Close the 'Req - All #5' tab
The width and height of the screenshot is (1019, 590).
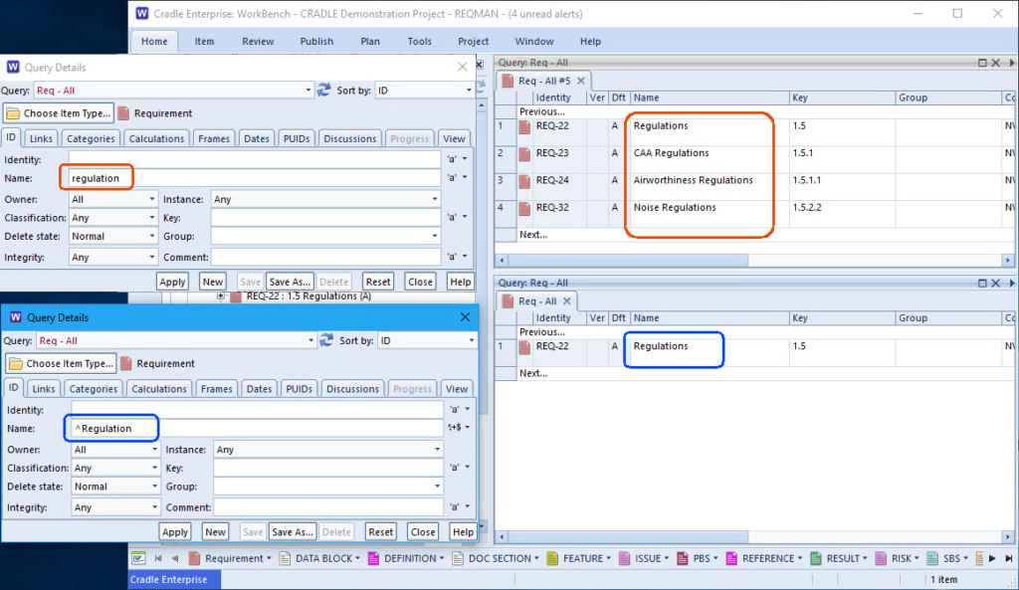coord(584,81)
